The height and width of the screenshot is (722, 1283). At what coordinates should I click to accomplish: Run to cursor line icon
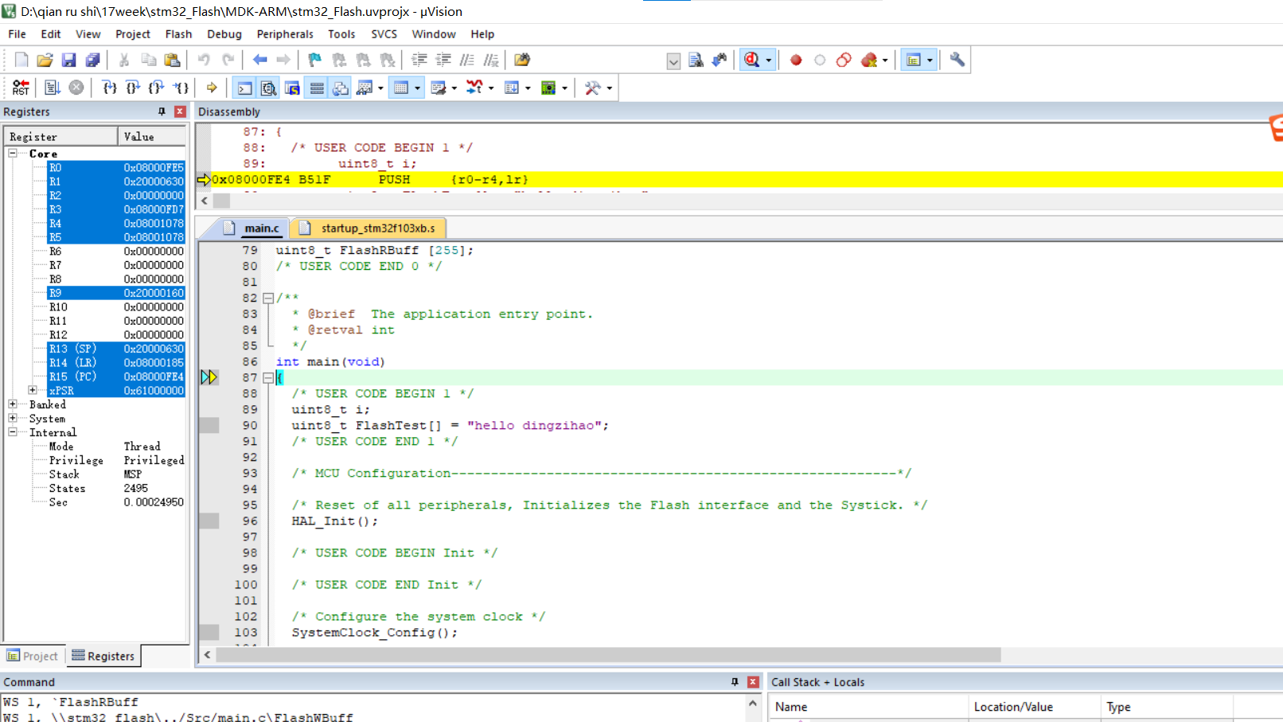[x=181, y=88]
